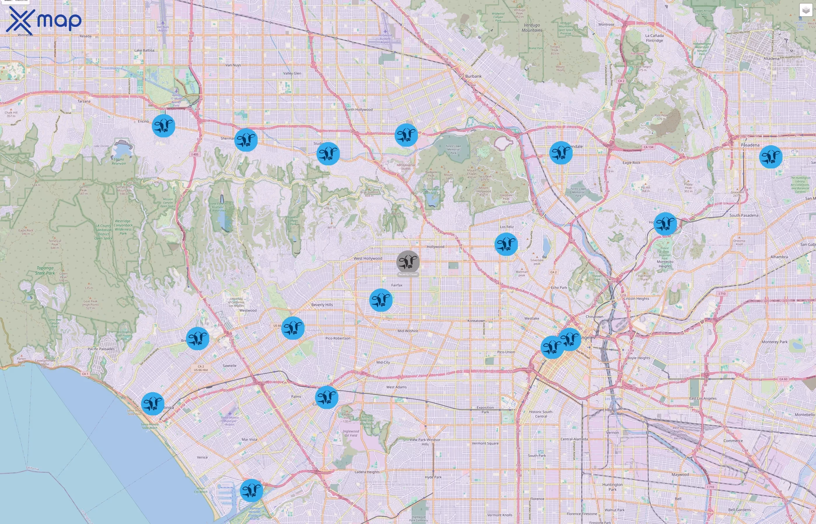The width and height of the screenshot is (816, 524).
Task: Select the cow marker at Santa Monica
Action: 153,403
